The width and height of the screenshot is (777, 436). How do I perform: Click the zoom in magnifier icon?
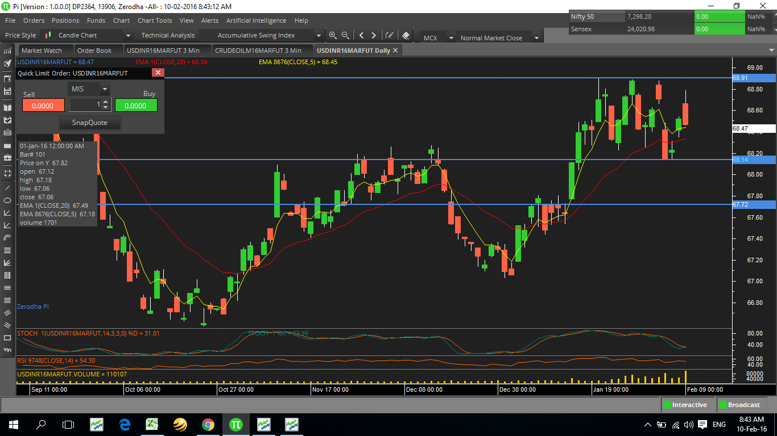click(x=333, y=35)
